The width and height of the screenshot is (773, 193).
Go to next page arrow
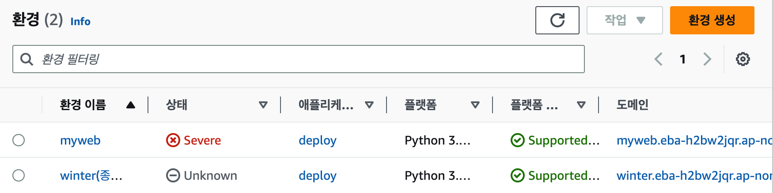707,59
